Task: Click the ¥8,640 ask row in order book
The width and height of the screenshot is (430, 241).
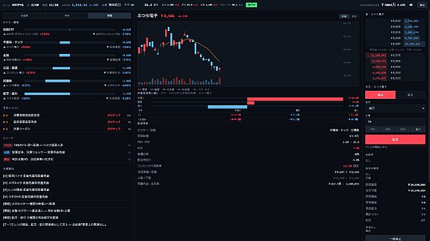Action: [395, 21]
